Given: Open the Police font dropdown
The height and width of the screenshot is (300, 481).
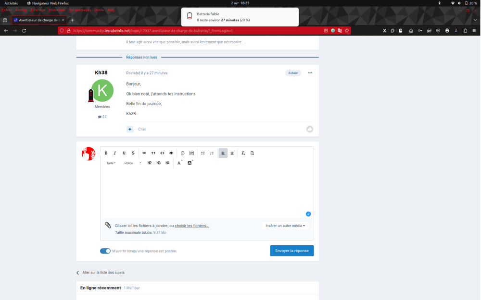Looking at the screenshot, I should point(133,163).
